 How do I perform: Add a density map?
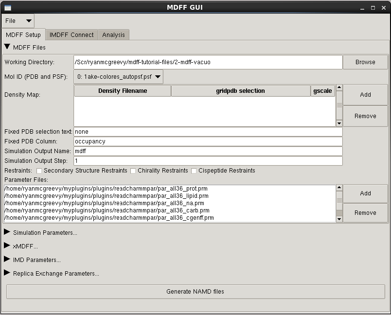coord(365,95)
